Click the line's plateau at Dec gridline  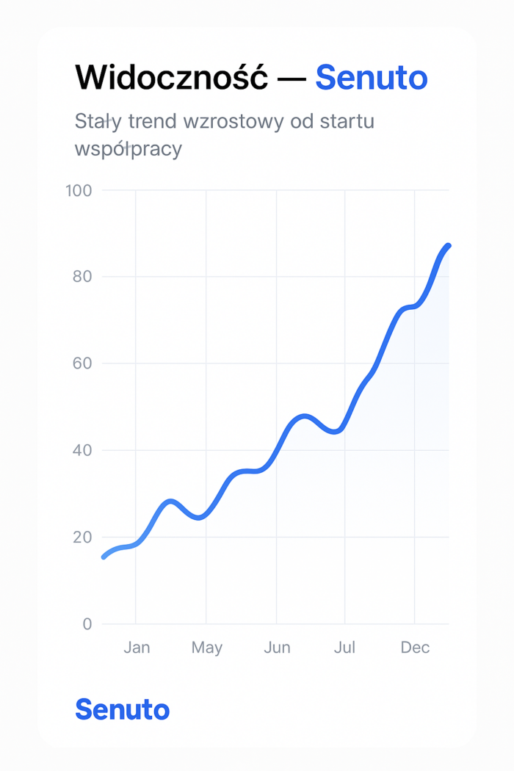[414, 305]
